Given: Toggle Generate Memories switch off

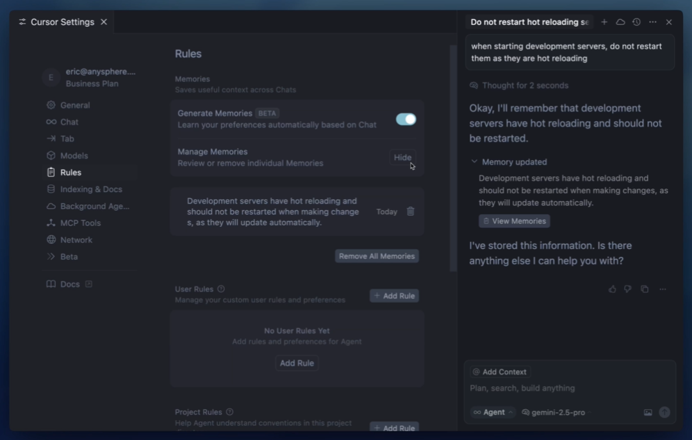Looking at the screenshot, I should click(x=406, y=119).
